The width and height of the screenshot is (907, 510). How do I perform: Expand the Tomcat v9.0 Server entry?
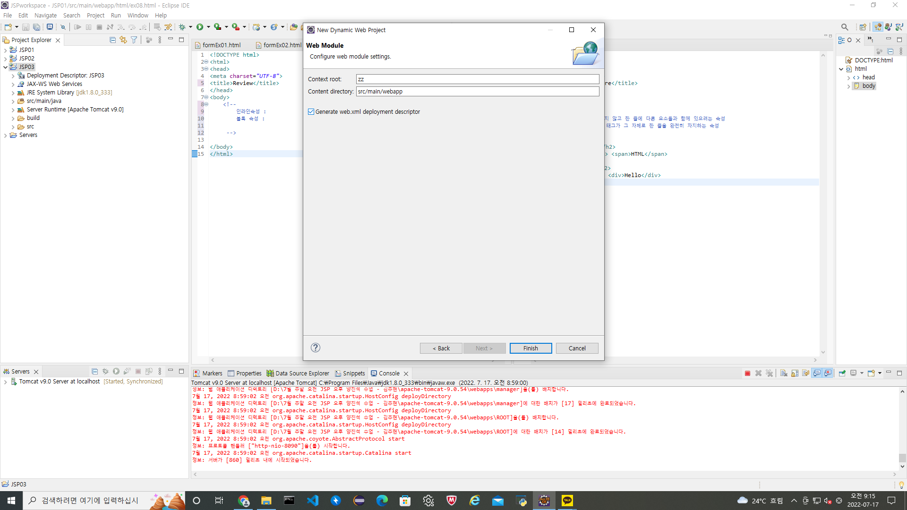6,382
